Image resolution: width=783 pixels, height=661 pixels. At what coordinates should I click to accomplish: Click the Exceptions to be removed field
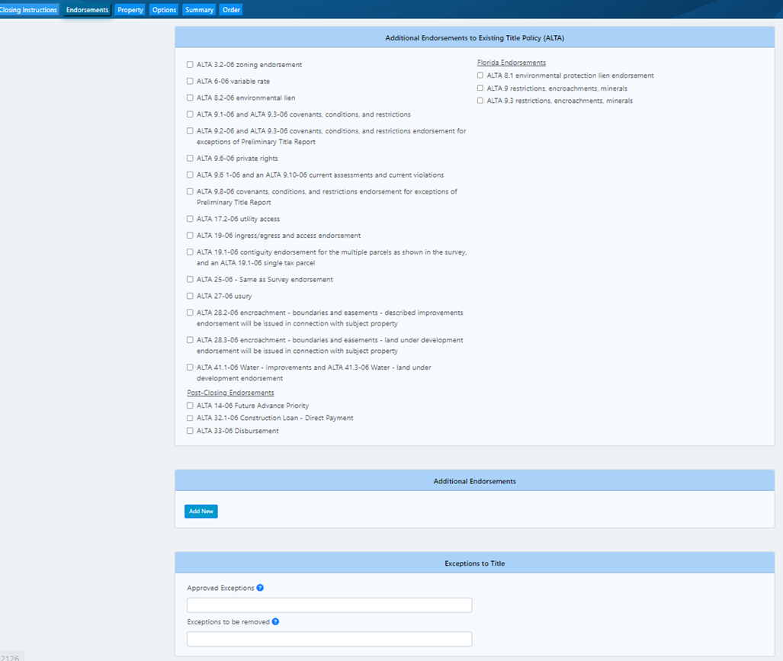[x=329, y=638]
